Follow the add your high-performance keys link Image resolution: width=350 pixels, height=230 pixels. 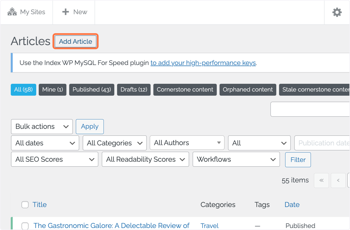click(x=203, y=63)
